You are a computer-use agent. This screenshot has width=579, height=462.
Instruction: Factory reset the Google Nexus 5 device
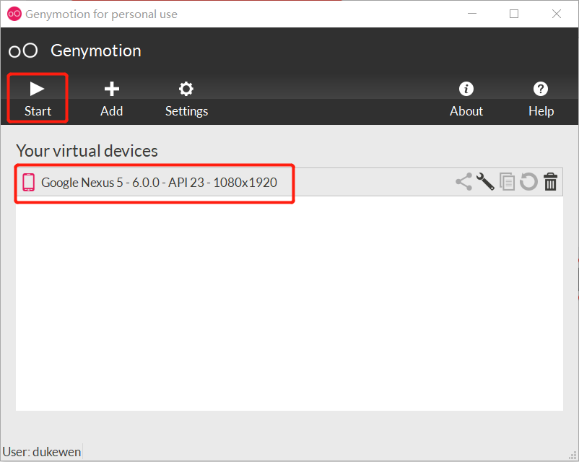(528, 182)
